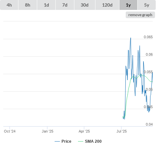Screen dimensions: 156x150
Task: Click the active 1y tab
Action: coord(128,5)
